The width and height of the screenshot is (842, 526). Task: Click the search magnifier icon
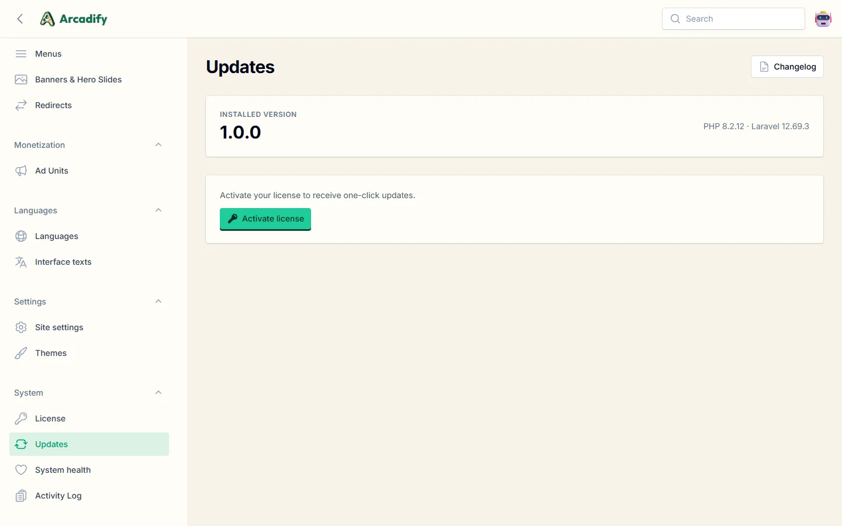(675, 19)
